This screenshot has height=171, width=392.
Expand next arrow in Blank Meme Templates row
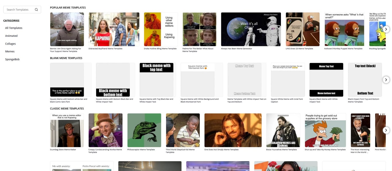coord(386,80)
